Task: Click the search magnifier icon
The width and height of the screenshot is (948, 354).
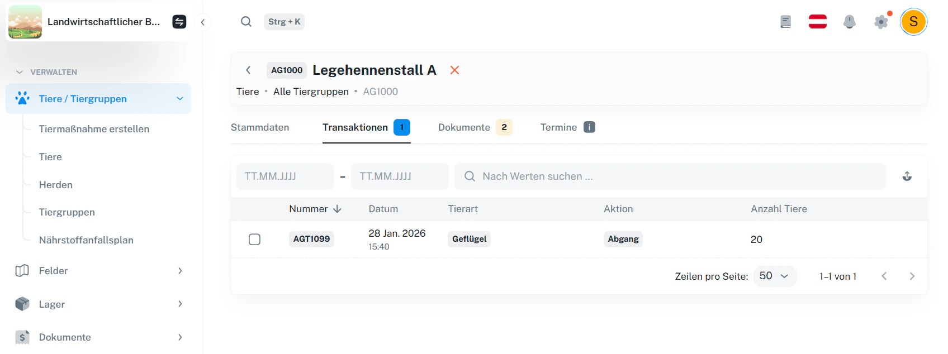Action: coord(246,21)
